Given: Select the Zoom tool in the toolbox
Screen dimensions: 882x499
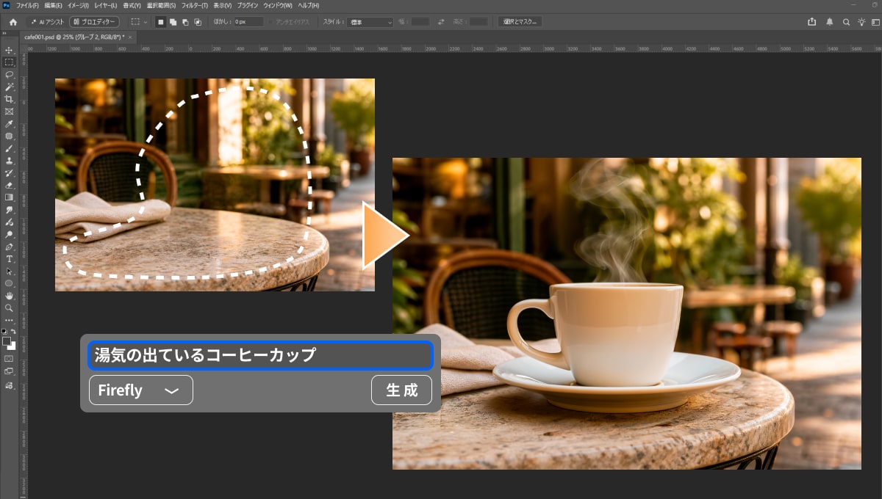Looking at the screenshot, I should (10, 307).
